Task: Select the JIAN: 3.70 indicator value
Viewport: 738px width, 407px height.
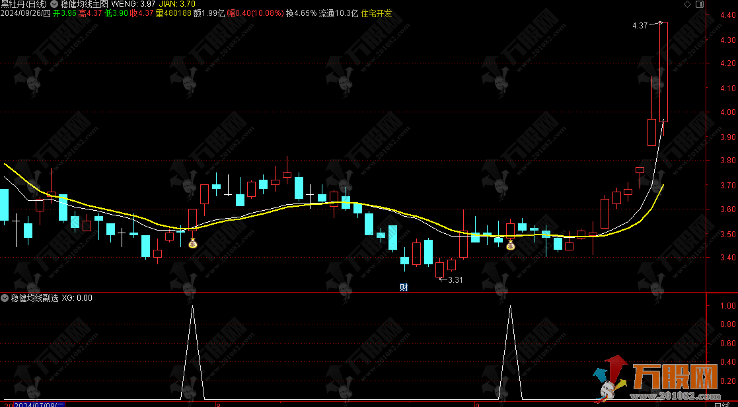Action: (177, 4)
